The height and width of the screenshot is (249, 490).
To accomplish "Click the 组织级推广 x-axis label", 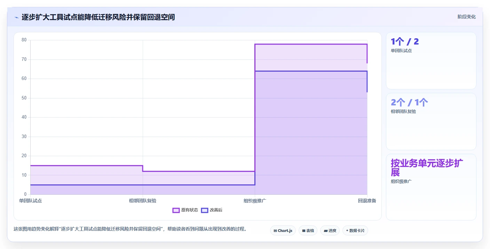I will click(255, 201).
